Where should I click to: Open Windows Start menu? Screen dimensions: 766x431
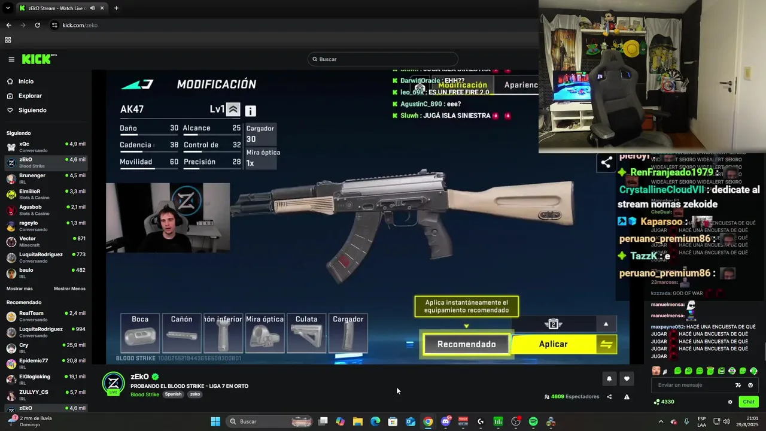point(215,421)
